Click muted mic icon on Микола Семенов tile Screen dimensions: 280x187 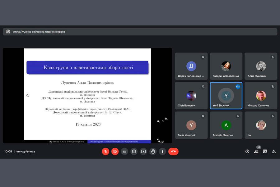tap(273, 86)
